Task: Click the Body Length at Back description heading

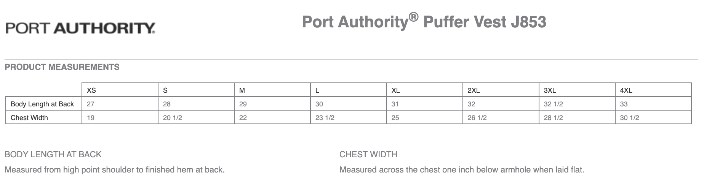Action: 53,154
